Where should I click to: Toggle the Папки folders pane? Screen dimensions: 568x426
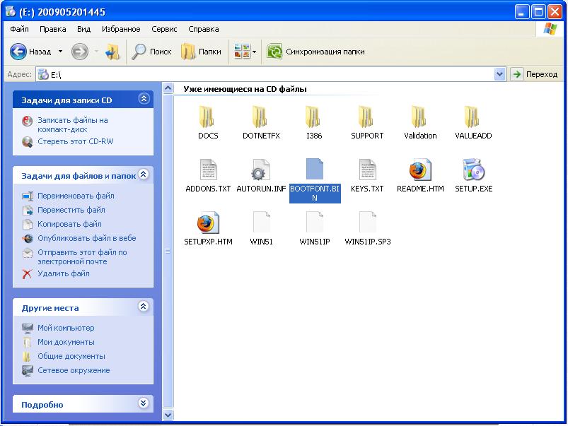pos(201,52)
